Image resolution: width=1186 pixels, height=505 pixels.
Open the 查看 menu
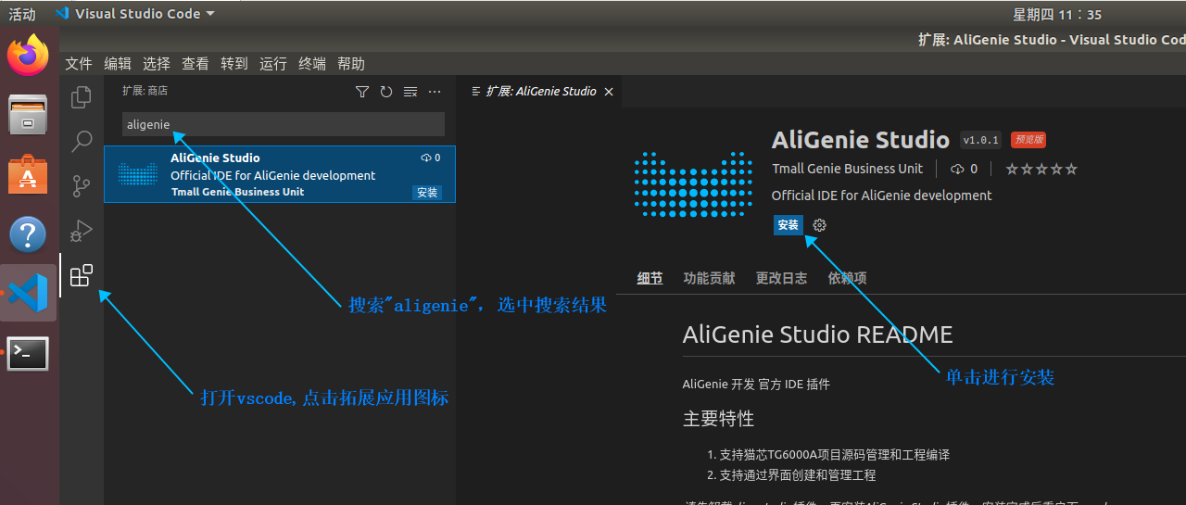(196, 64)
